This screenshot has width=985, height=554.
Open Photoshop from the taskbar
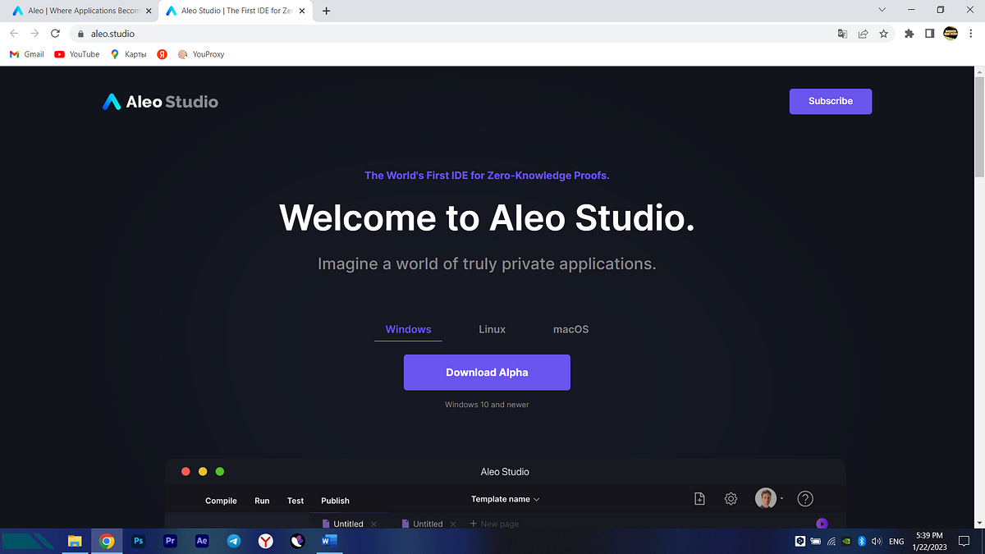pos(138,541)
